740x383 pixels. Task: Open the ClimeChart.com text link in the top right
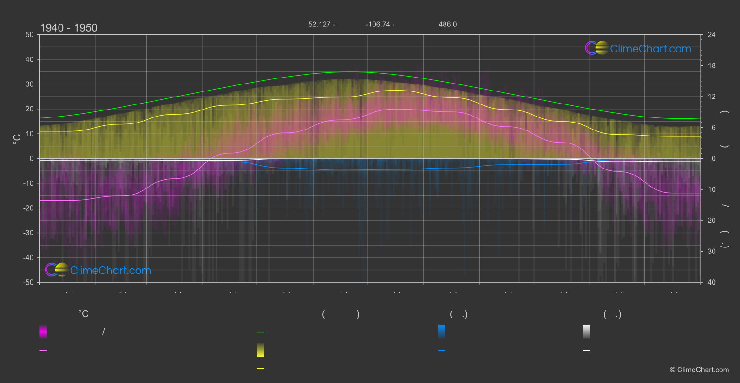(650, 49)
